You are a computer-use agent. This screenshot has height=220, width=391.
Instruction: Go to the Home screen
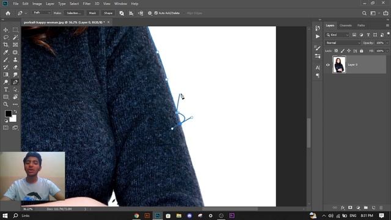pyautogui.click(x=8, y=13)
